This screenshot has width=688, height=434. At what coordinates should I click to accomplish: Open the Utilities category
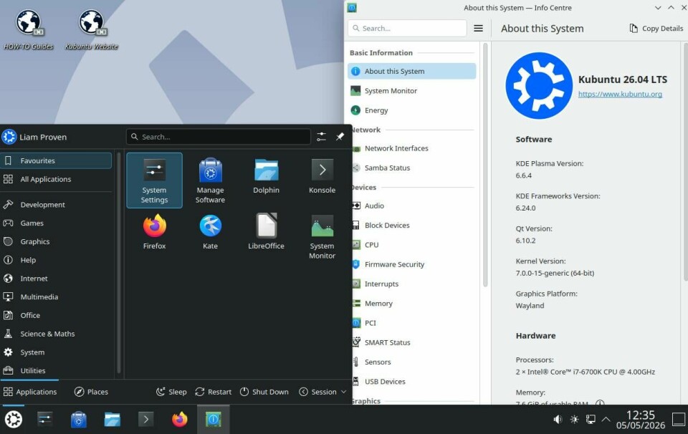(56, 370)
